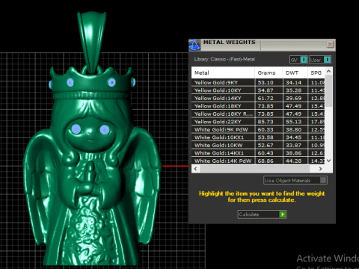Select the Yellow Gold:22KY row

click(258, 122)
